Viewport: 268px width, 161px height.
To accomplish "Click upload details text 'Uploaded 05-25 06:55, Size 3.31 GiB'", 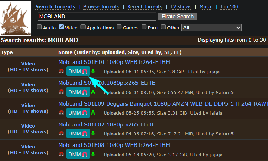I will 145,113.
